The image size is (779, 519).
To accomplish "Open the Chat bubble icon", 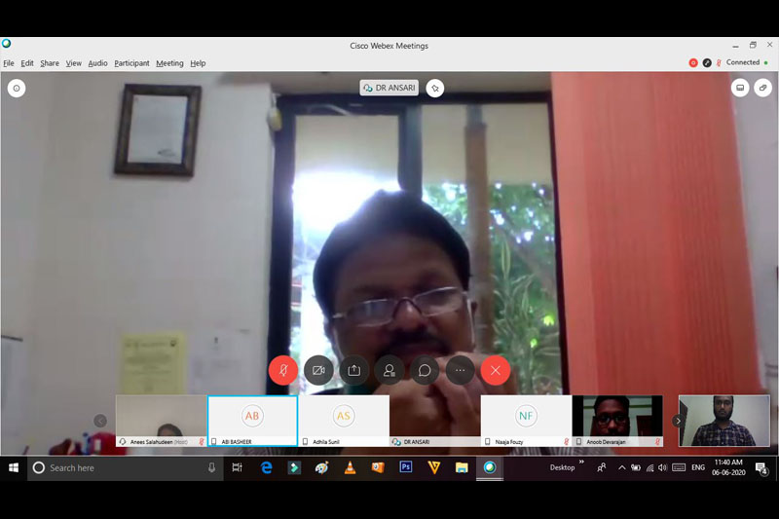I will point(425,370).
